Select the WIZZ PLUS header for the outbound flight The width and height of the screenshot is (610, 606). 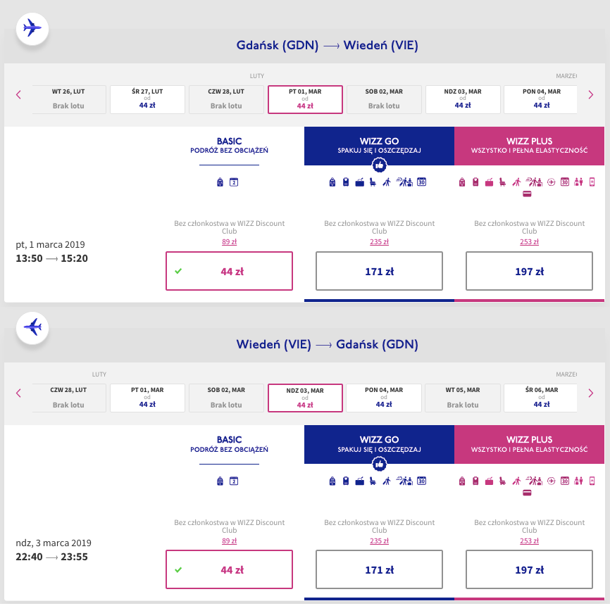530,146
